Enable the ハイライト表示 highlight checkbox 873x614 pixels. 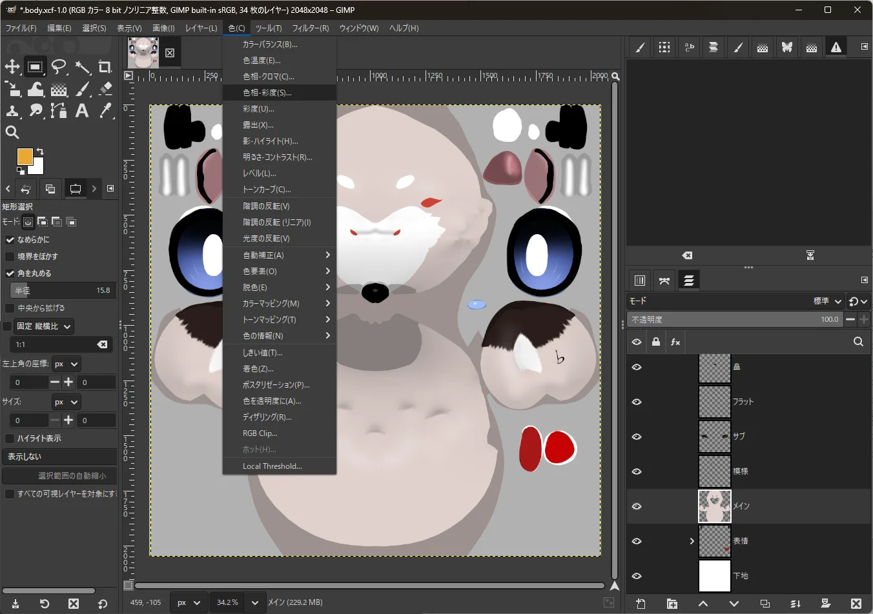10,439
